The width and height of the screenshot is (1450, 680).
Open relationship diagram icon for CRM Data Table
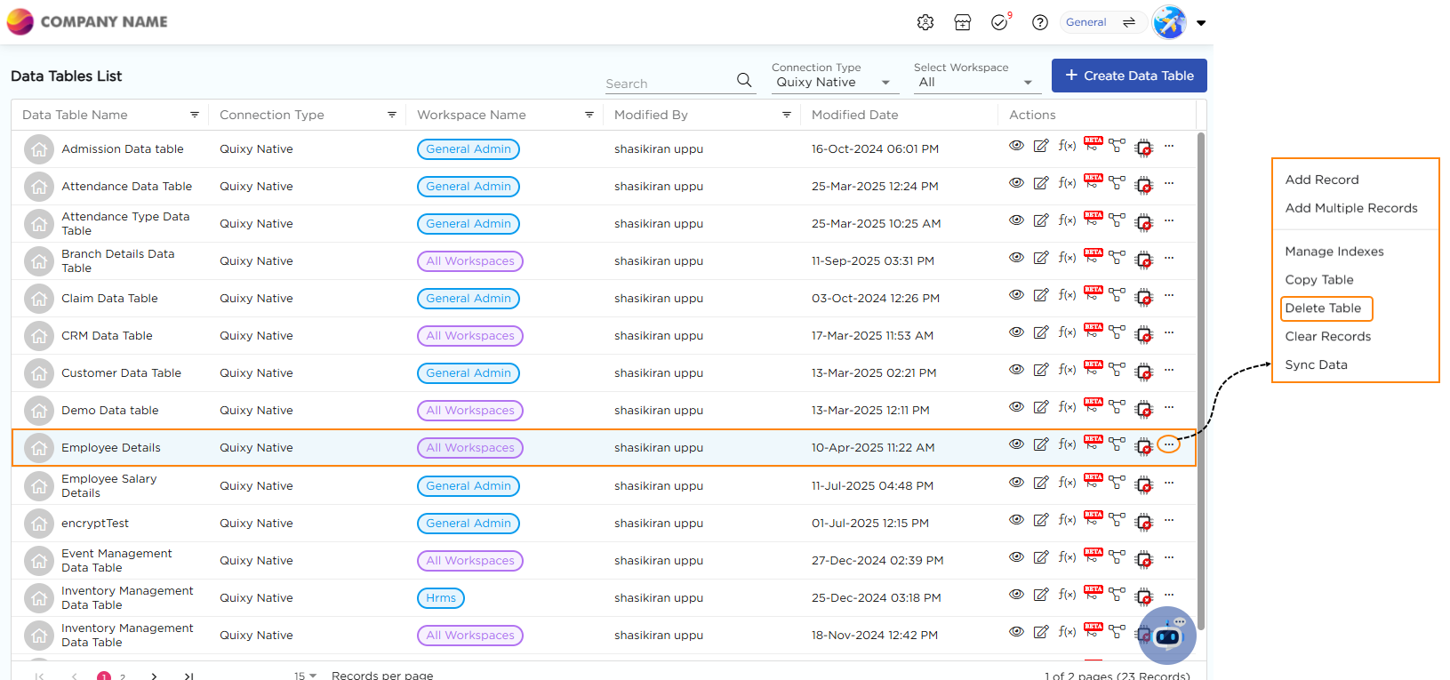[1117, 332]
